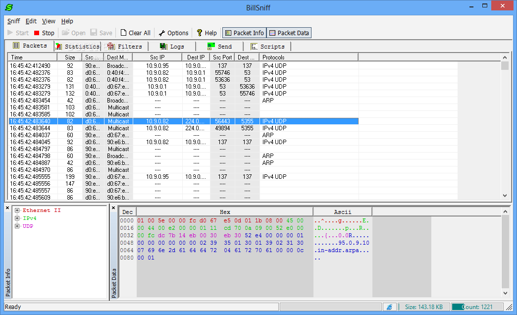This screenshot has height=315, width=517.
Task: Select packet row at 16:45:42:483644
Action: pyautogui.click(x=183, y=128)
